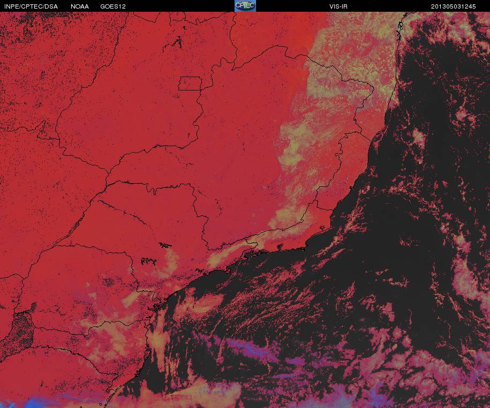Click the GOES12 satellite label
Viewport: 490px width, 408px height.
pyautogui.click(x=113, y=6)
